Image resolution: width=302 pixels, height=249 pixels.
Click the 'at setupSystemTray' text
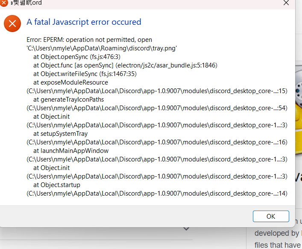point(61,134)
